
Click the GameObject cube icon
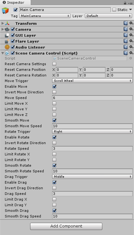click(x=5, y=11)
